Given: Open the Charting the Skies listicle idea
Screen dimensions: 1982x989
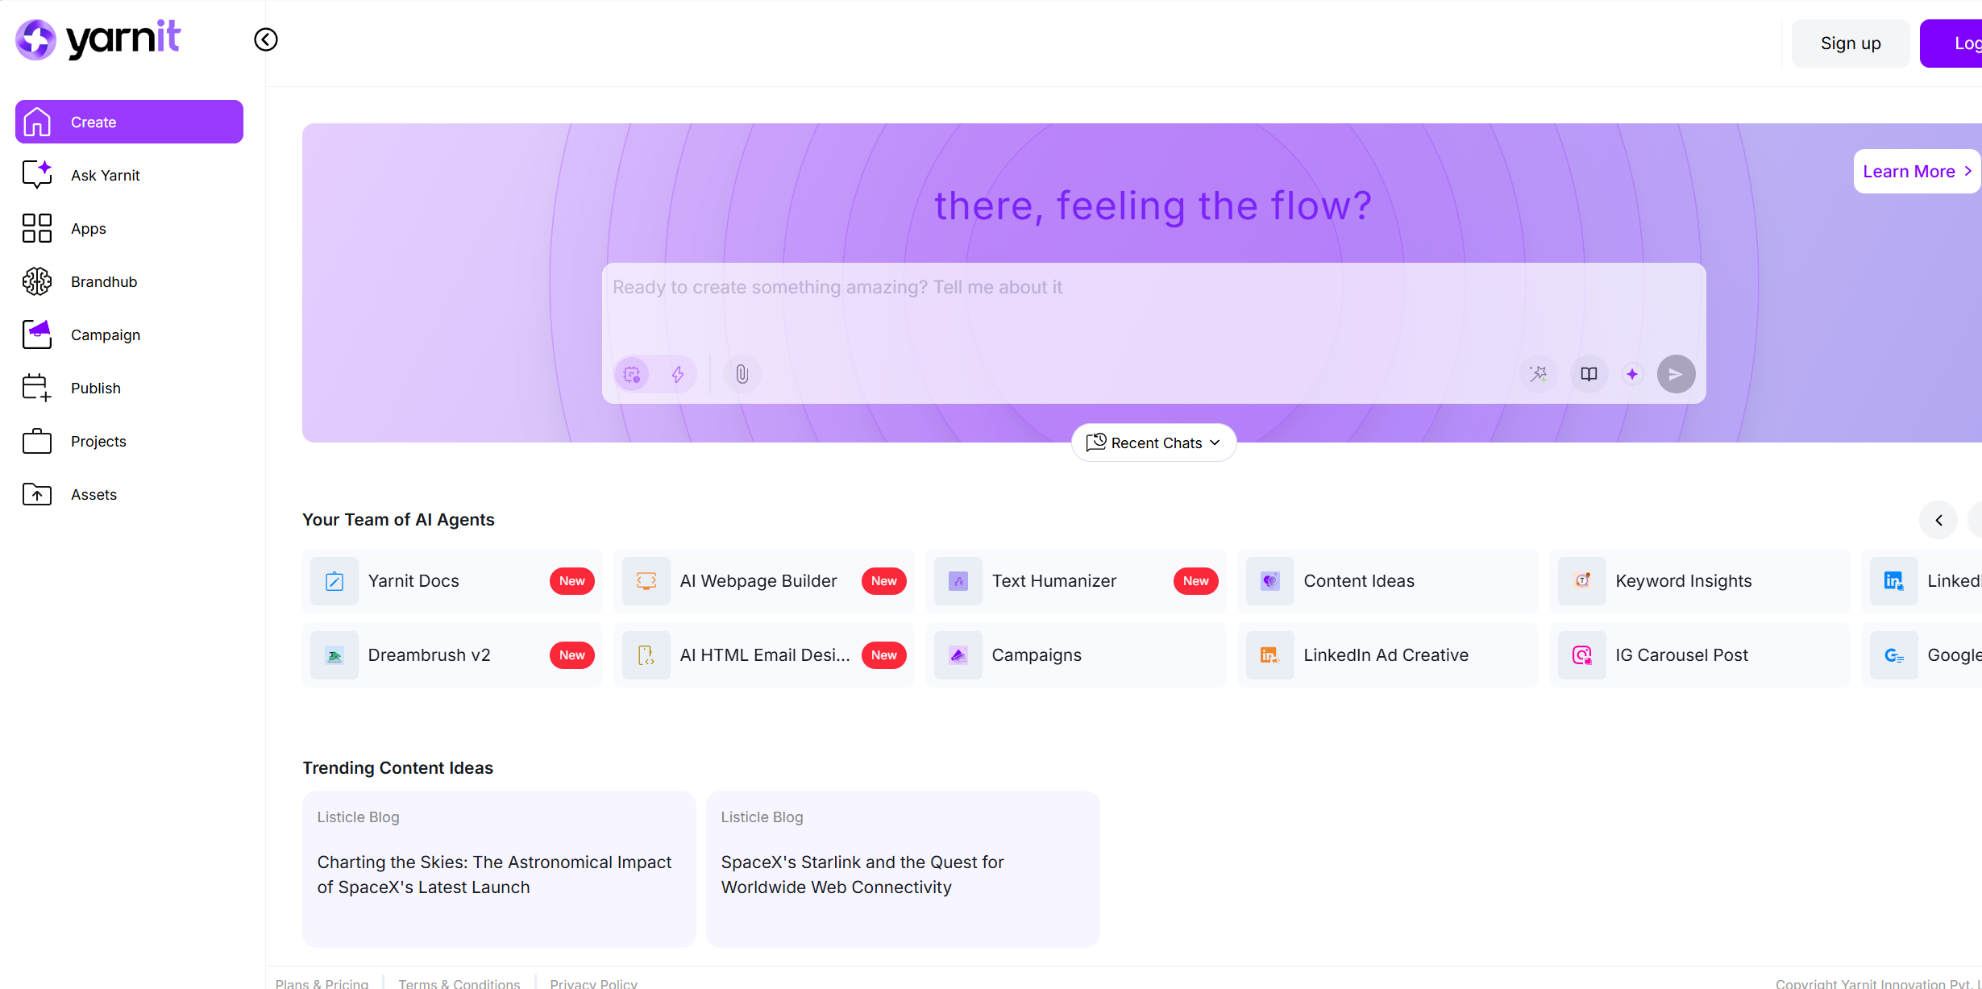Looking at the screenshot, I should [x=499, y=869].
